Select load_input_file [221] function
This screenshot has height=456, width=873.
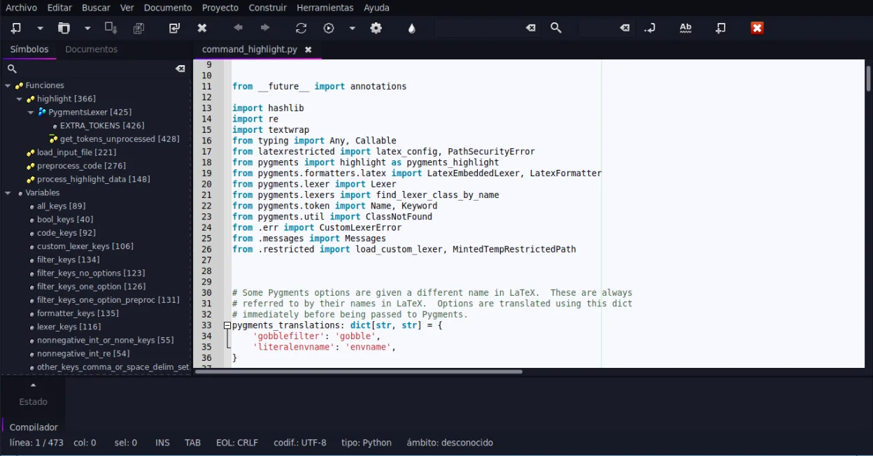point(76,152)
